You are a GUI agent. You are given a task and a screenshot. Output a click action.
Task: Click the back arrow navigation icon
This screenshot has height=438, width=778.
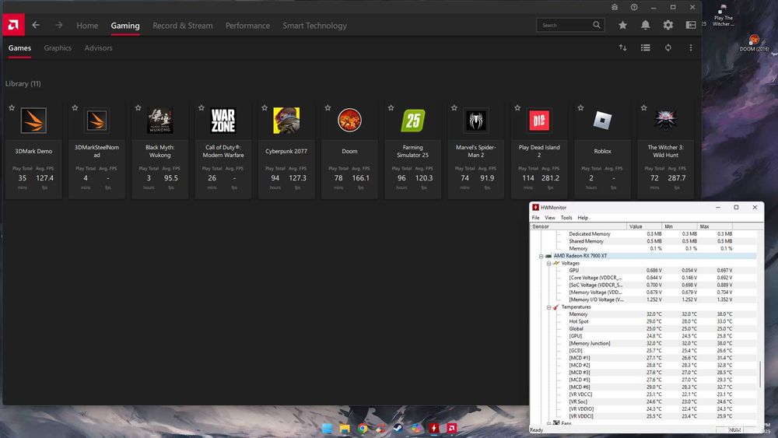[x=36, y=25]
